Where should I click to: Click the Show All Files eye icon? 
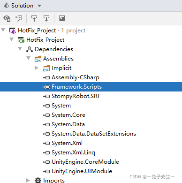7,18
